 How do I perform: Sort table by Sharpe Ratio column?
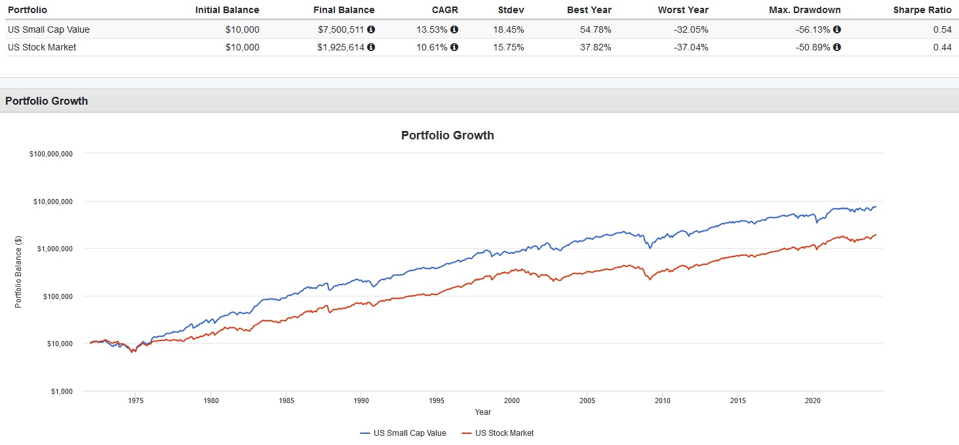pyautogui.click(x=922, y=9)
